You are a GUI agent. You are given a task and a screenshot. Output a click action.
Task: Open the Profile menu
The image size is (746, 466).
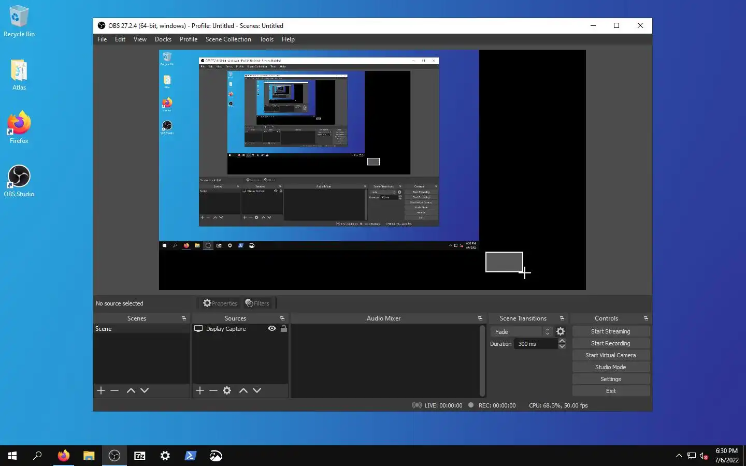pos(189,39)
